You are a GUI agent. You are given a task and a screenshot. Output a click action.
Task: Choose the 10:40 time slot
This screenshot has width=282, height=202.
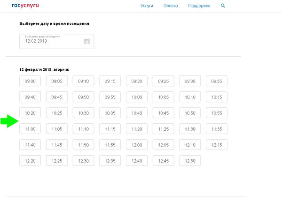point(137,113)
